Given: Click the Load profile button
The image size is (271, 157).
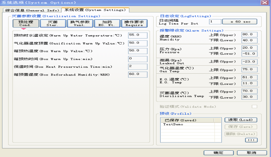Looking at the screenshot, I should coord(241,120).
